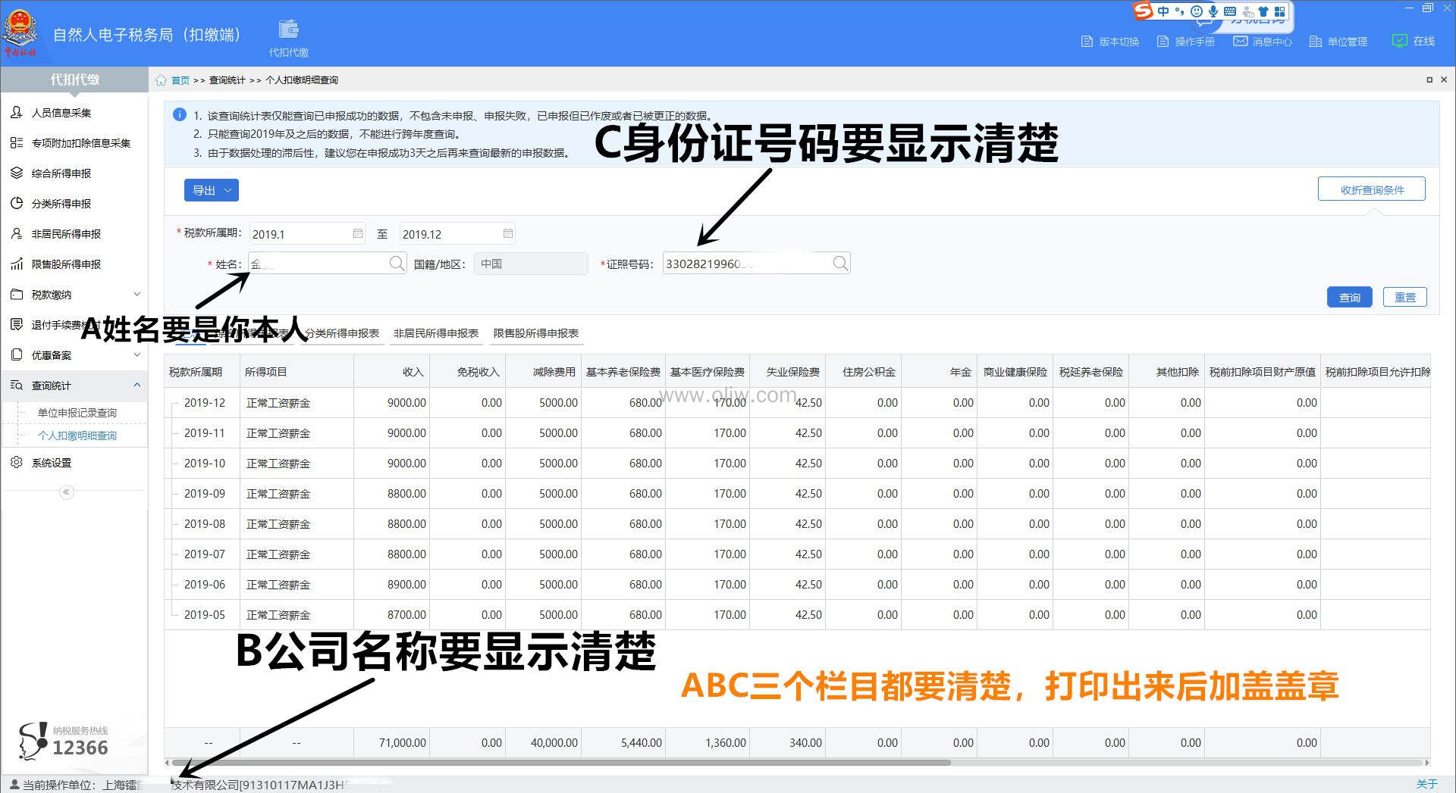
Task: Open 单位管理 in the header
Action: point(1338,42)
